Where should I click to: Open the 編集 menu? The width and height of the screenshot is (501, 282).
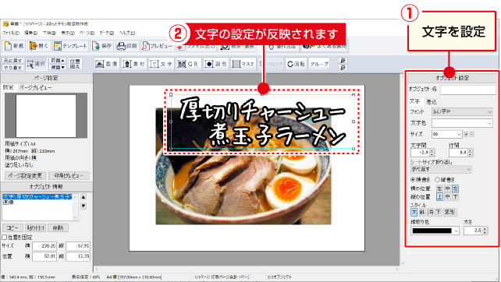(31, 33)
